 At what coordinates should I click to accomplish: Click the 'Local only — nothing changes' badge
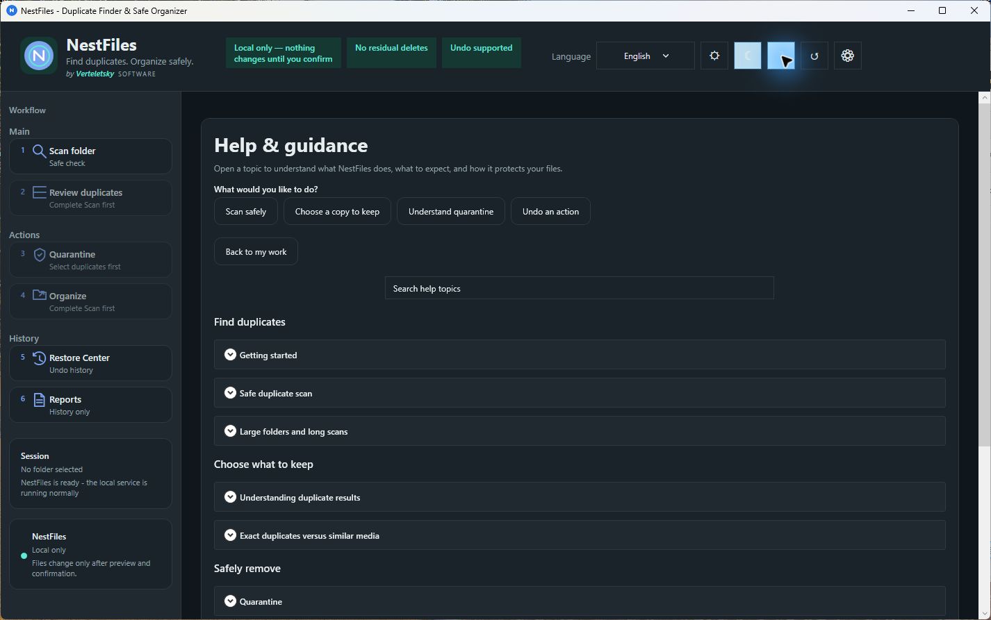284,53
